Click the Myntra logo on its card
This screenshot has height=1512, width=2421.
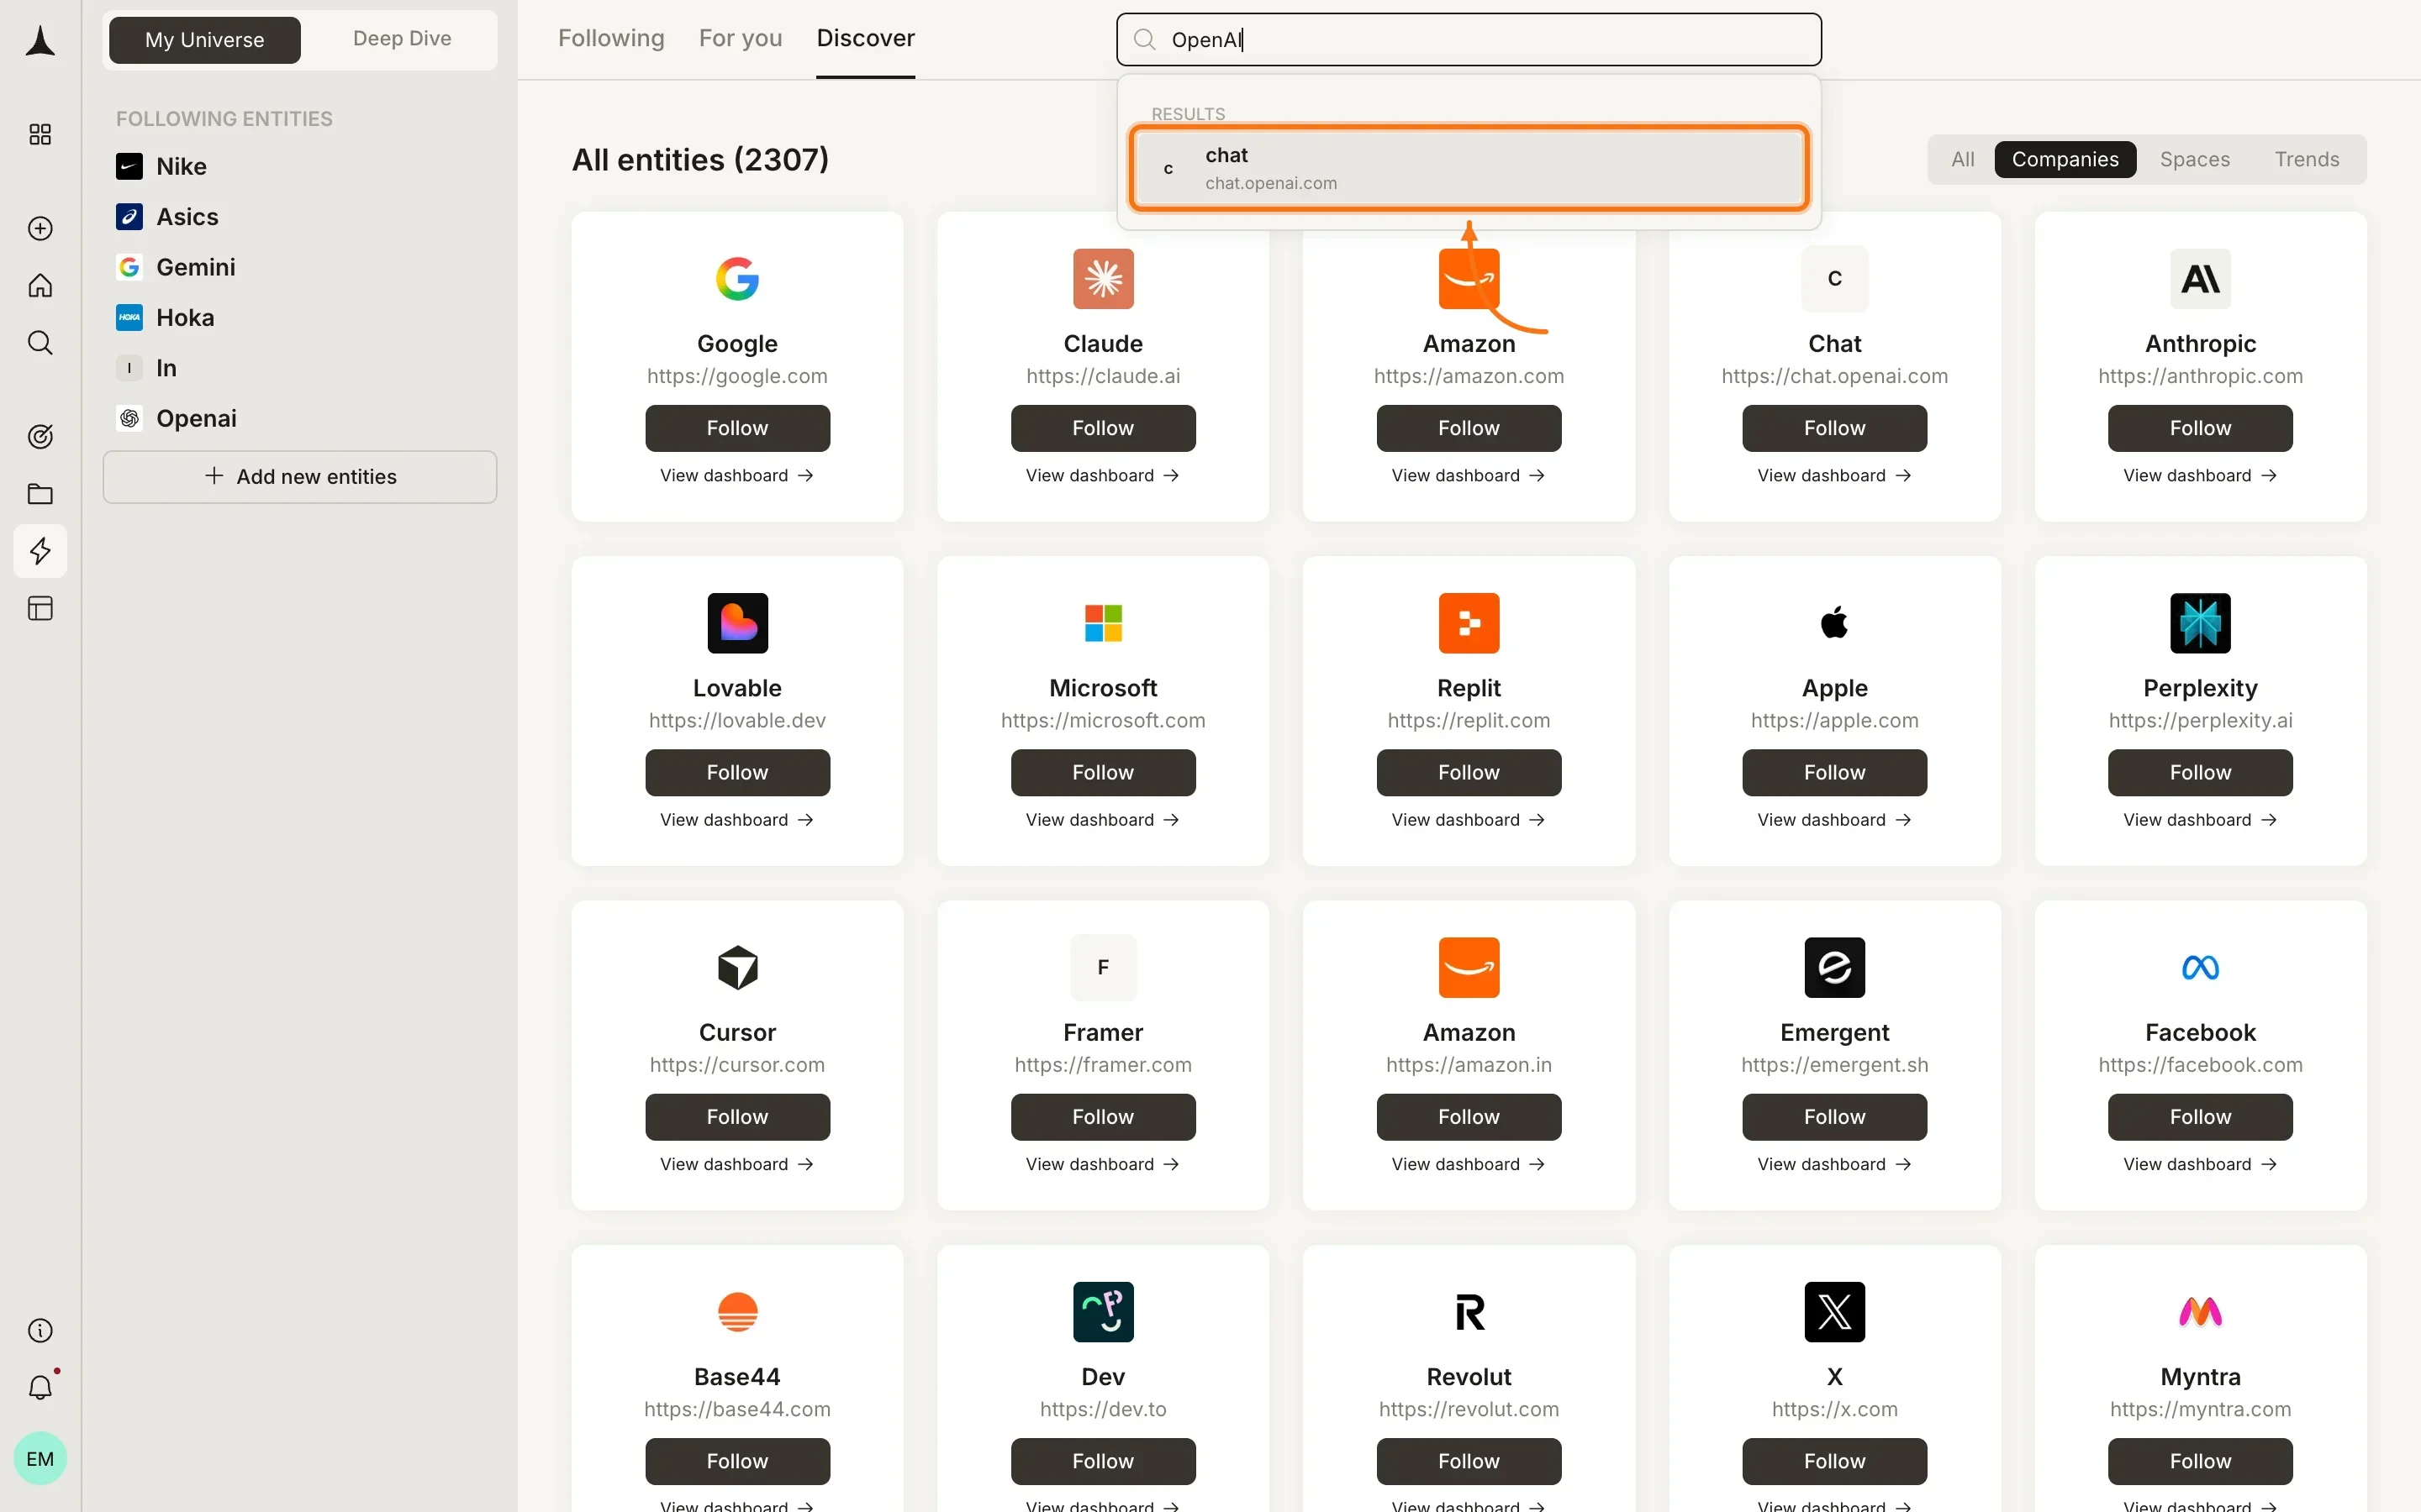pos(2200,1311)
